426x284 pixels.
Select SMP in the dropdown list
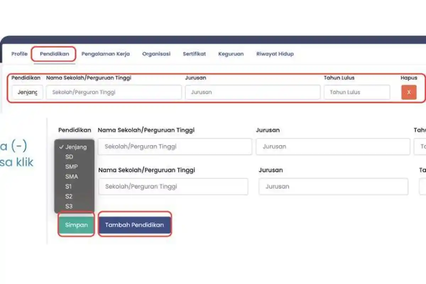click(71, 166)
